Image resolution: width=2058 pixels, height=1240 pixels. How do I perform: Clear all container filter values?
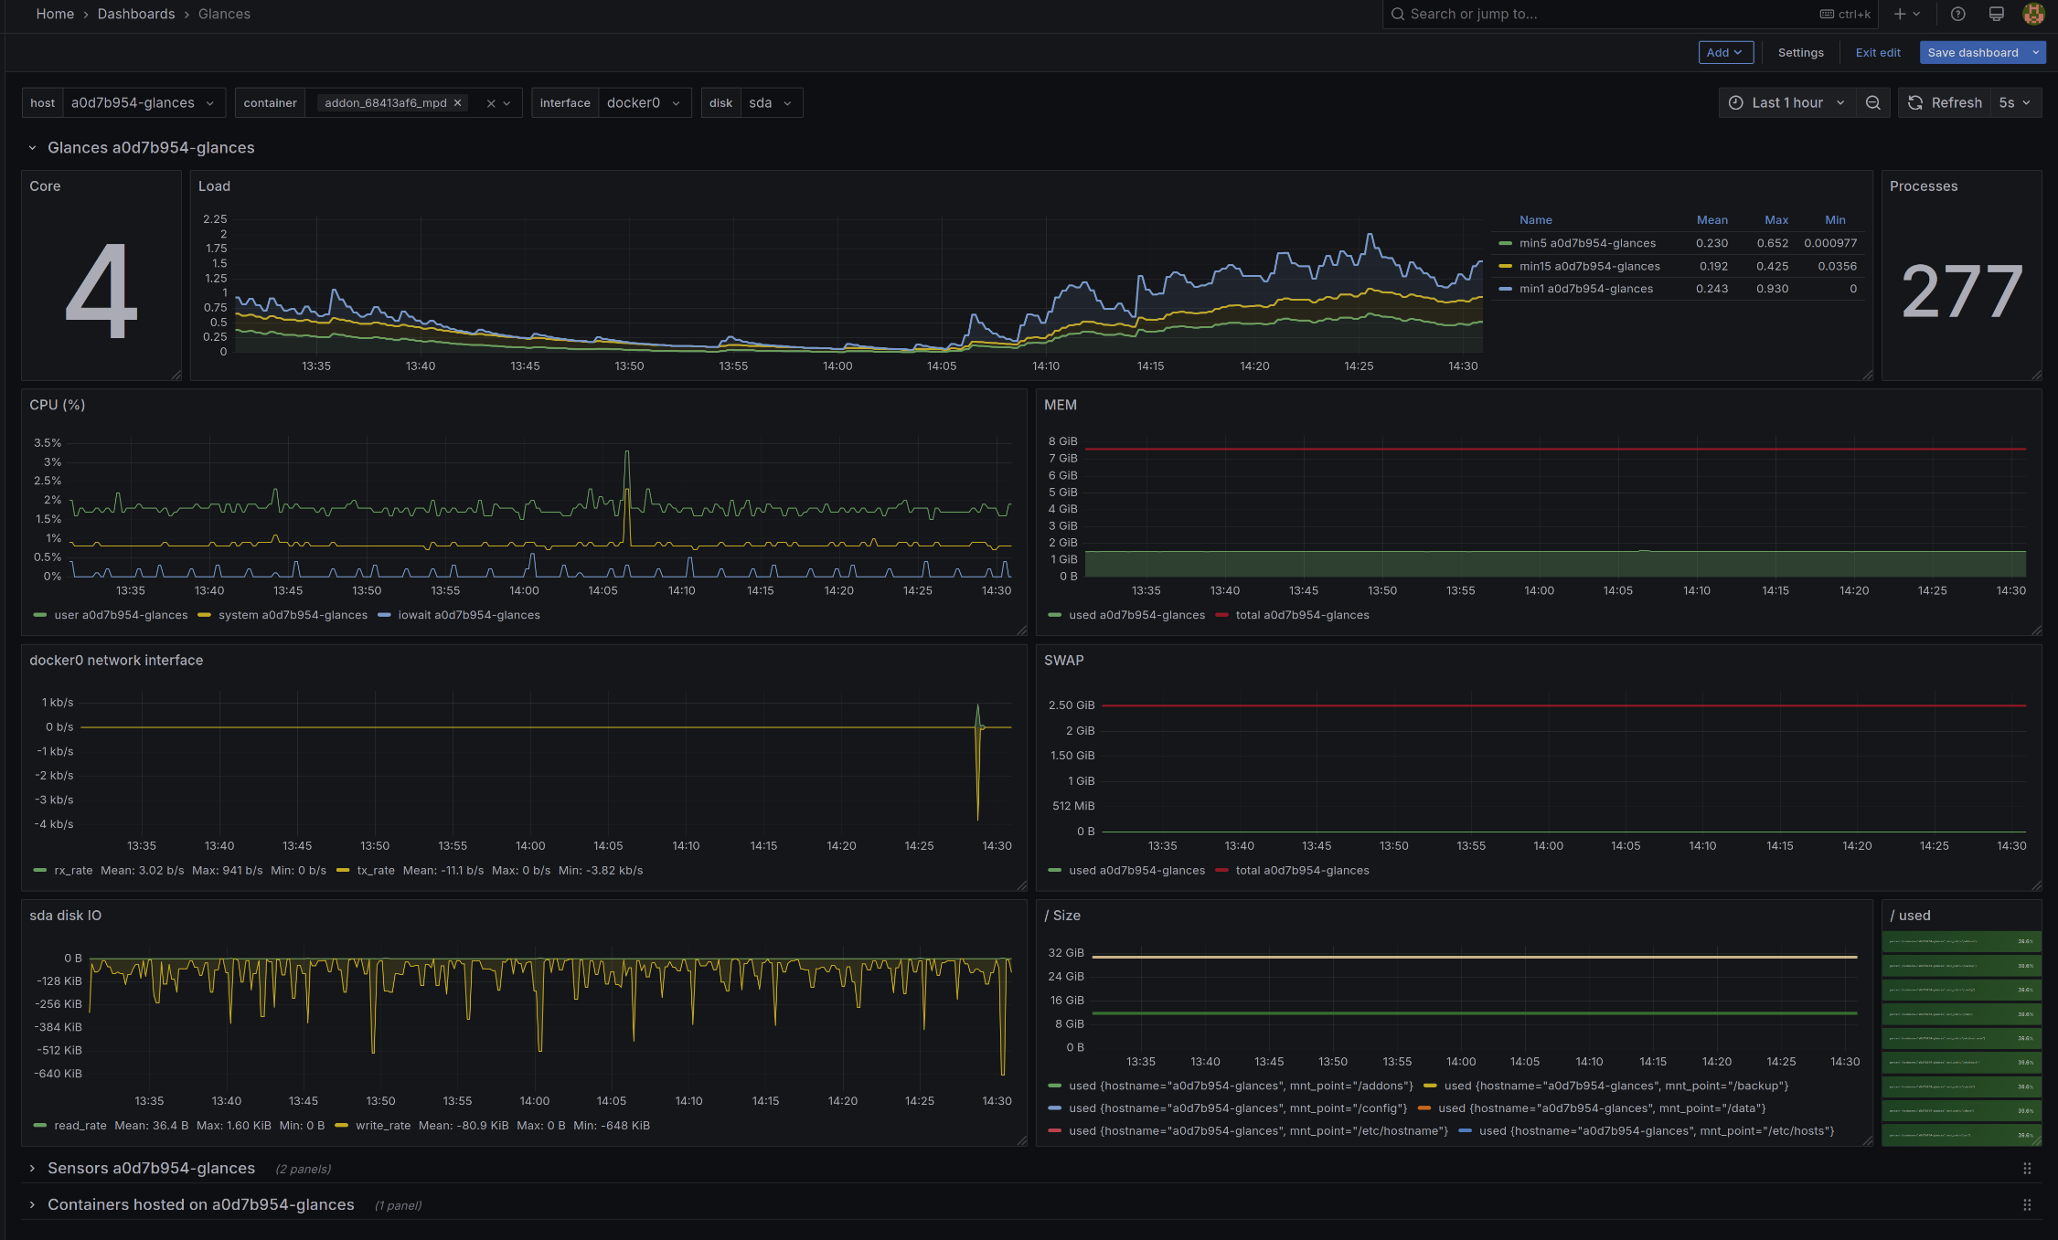(491, 103)
